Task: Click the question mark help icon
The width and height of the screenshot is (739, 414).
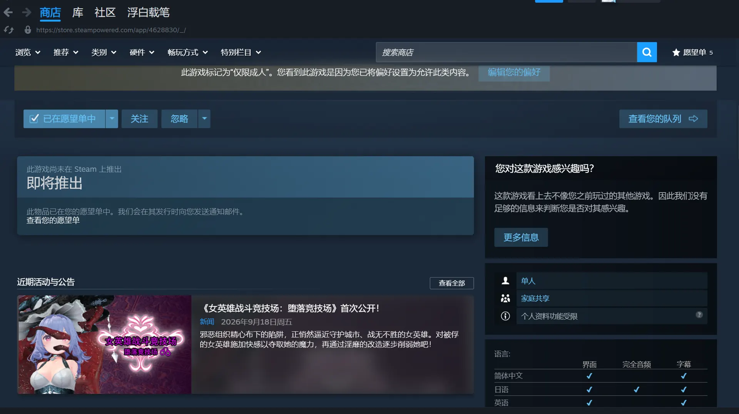Action: 699,315
